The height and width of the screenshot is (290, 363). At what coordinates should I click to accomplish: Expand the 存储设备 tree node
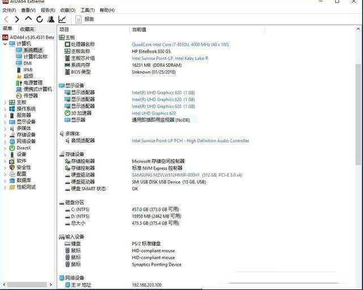pyautogui.click(x=5, y=135)
